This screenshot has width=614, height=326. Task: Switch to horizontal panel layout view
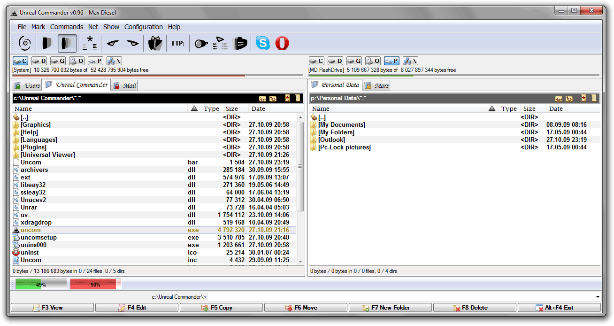point(46,43)
